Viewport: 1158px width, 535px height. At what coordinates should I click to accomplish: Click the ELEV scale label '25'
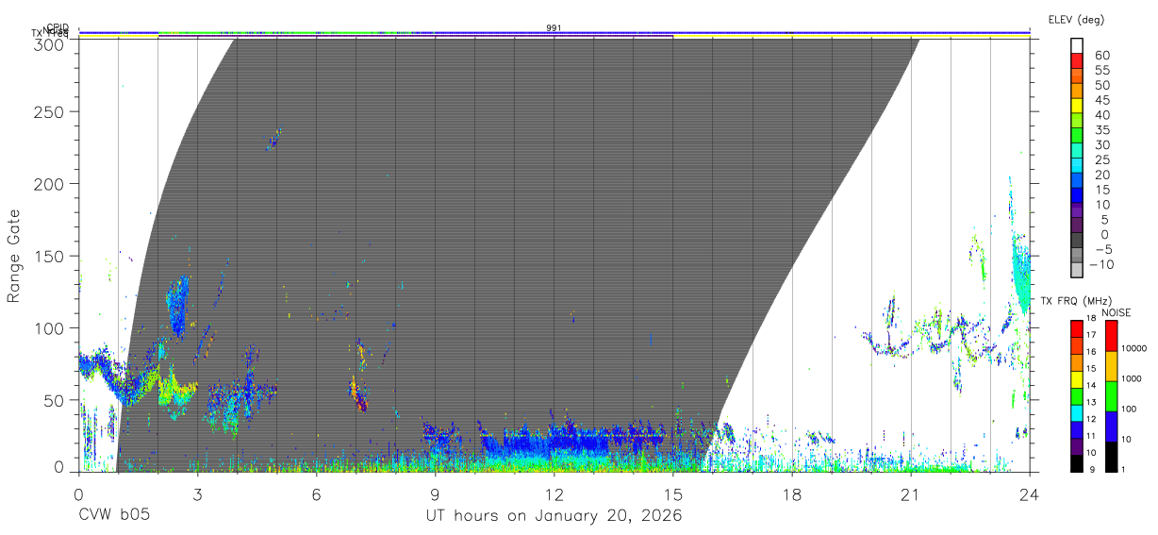click(x=1101, y=160)
